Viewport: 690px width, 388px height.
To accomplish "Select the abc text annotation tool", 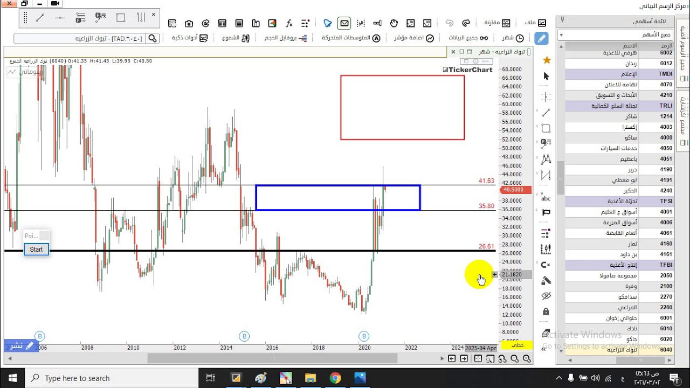I will tap(546, 197).
